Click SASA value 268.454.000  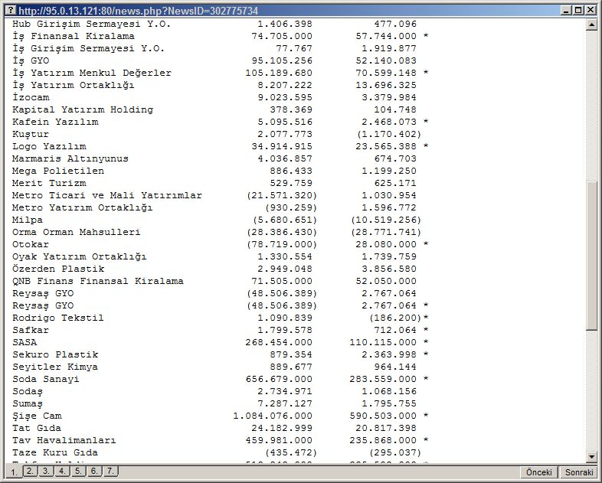tap(279, 342)
